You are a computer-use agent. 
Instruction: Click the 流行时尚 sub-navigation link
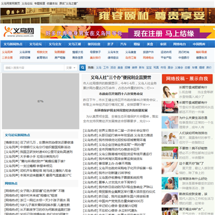pos(184,52)
